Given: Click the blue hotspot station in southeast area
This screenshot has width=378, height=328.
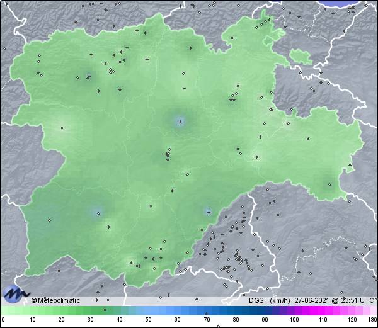Looking at the screenshot, I should (208, 212).
